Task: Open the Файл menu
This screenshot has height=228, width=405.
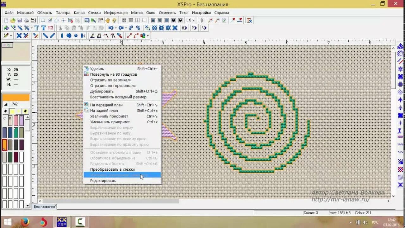Action: coord(9,13)
